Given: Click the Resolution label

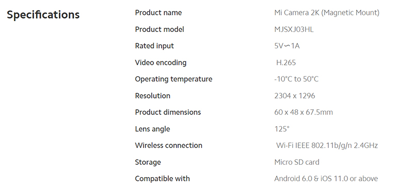Looking at the screenshot, I should (152, 96).
